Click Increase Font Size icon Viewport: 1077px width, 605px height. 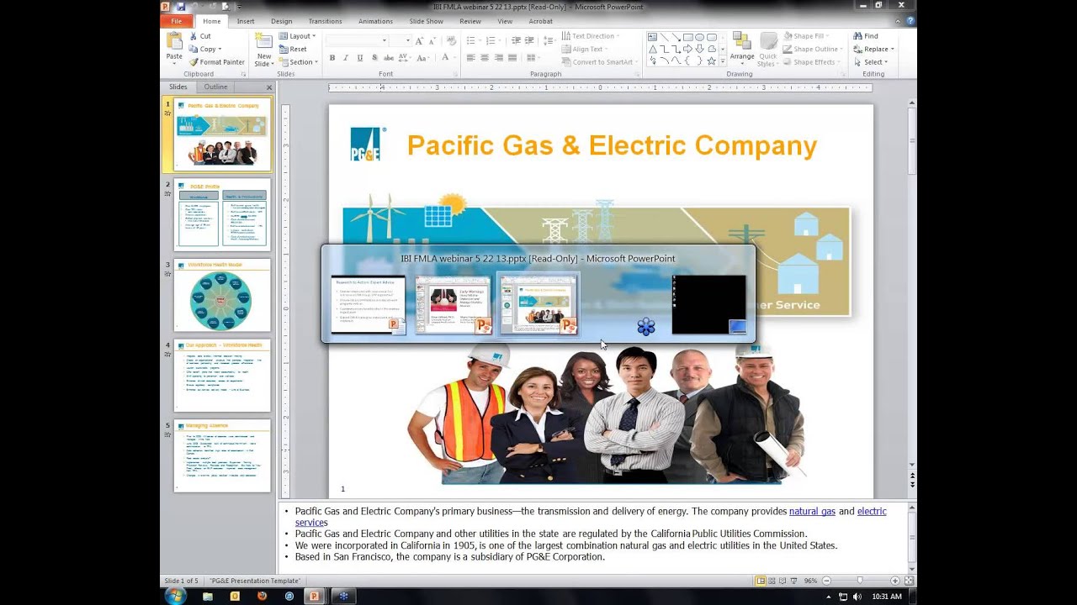[419, 40]
